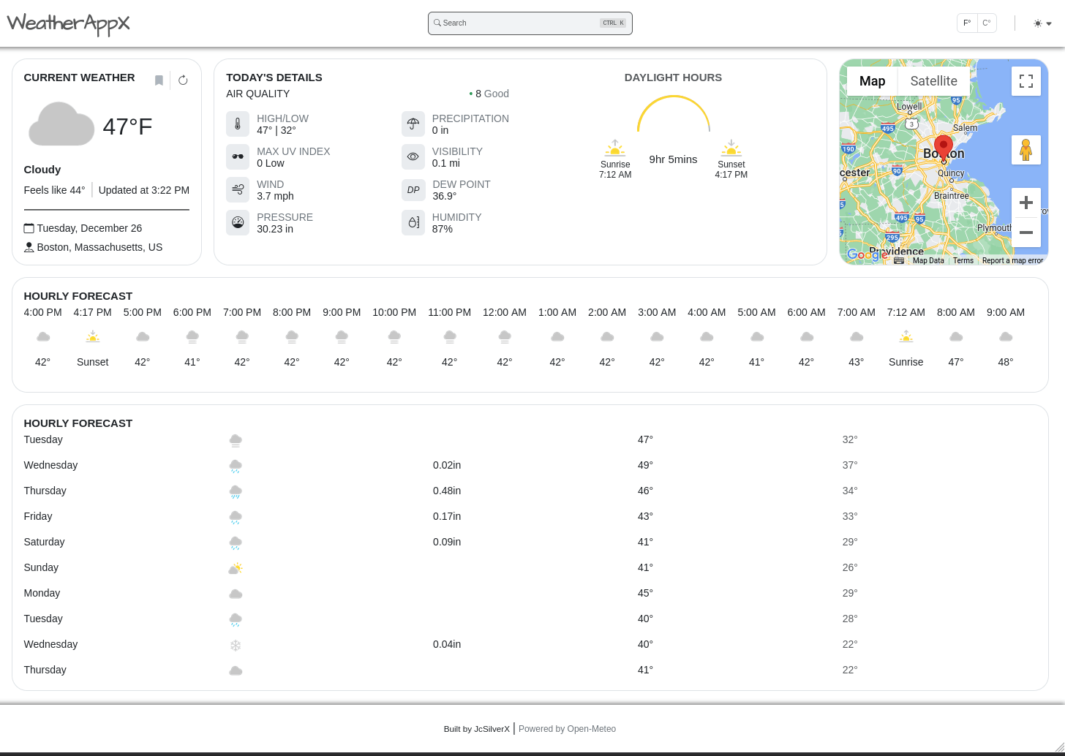The width and height of the screenshot is (1065, 756).
Task: Switch temperature units to Celsius
Action: pos(987,23)
